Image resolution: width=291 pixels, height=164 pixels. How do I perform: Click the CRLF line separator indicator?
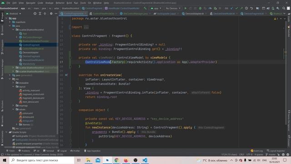[x=241, y=154]
